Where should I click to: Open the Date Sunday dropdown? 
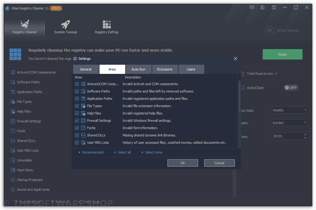(290, 123)
